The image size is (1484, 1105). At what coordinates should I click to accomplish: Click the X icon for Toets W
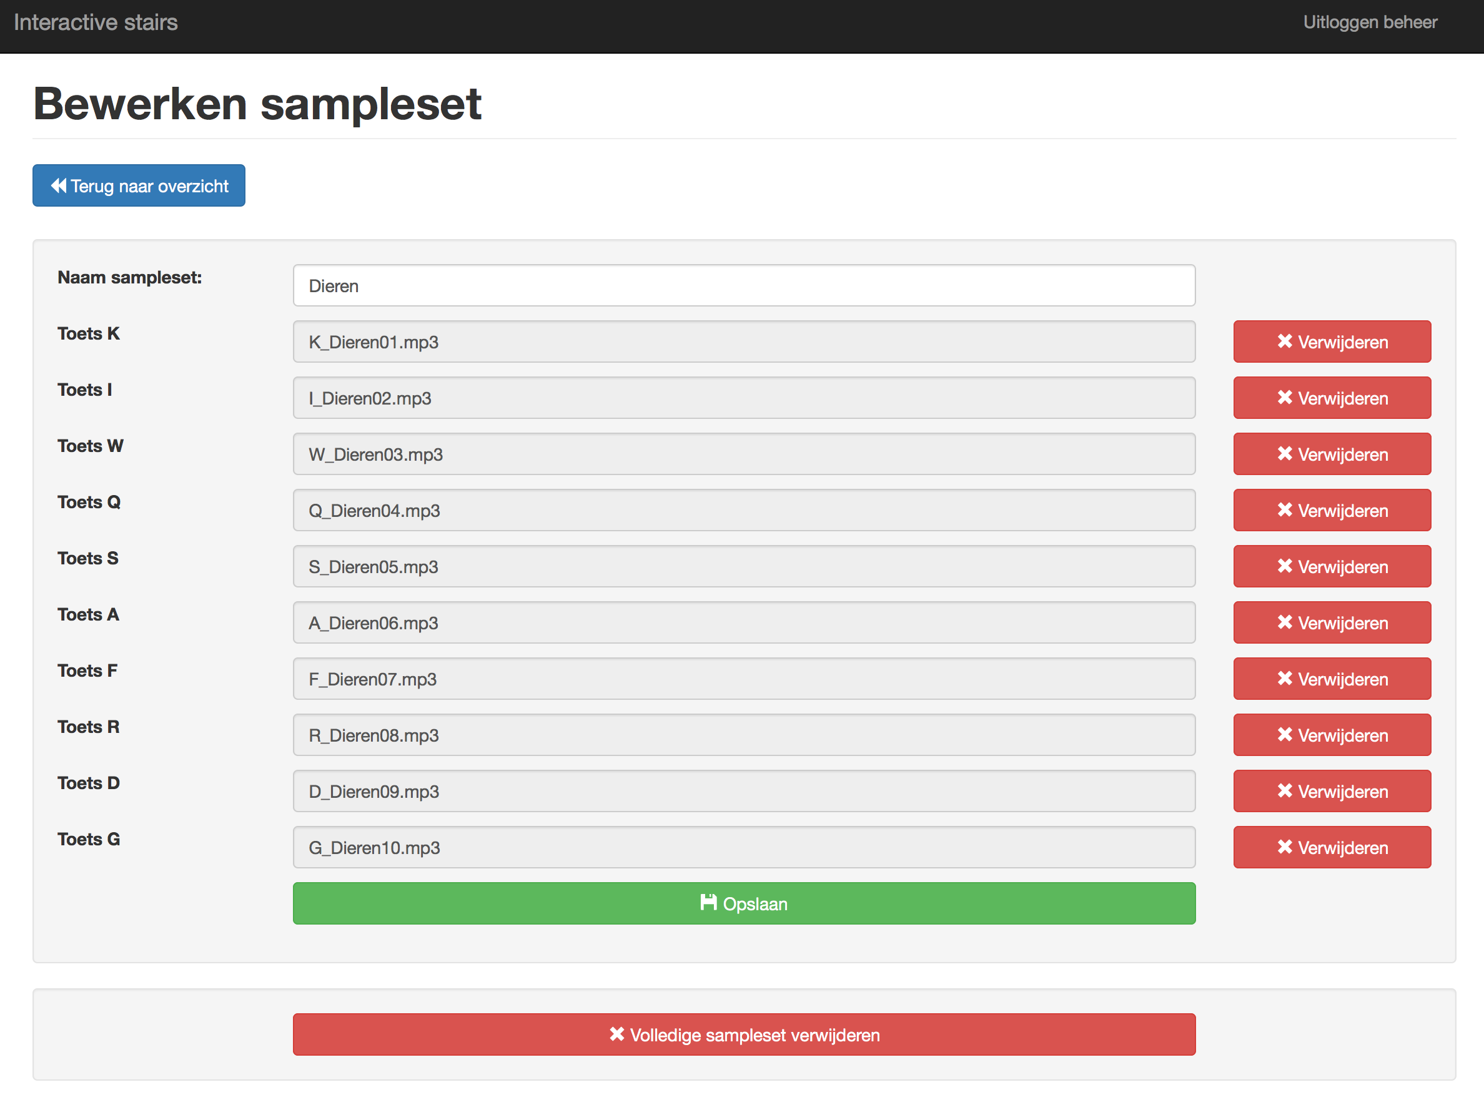(x=1284, y=453)
